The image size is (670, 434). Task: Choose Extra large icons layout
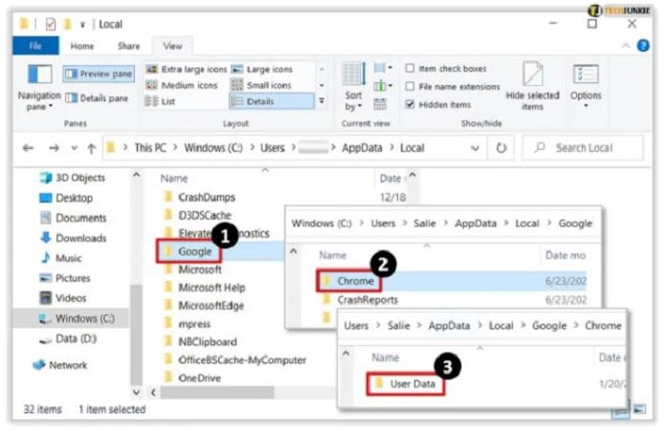click(186, 69)
